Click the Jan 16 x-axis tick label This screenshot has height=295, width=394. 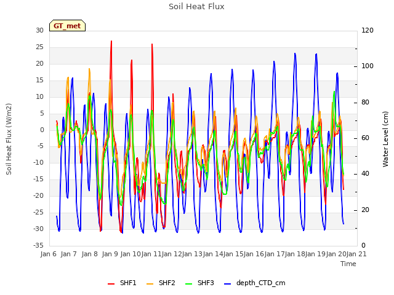tap(254, 254)
